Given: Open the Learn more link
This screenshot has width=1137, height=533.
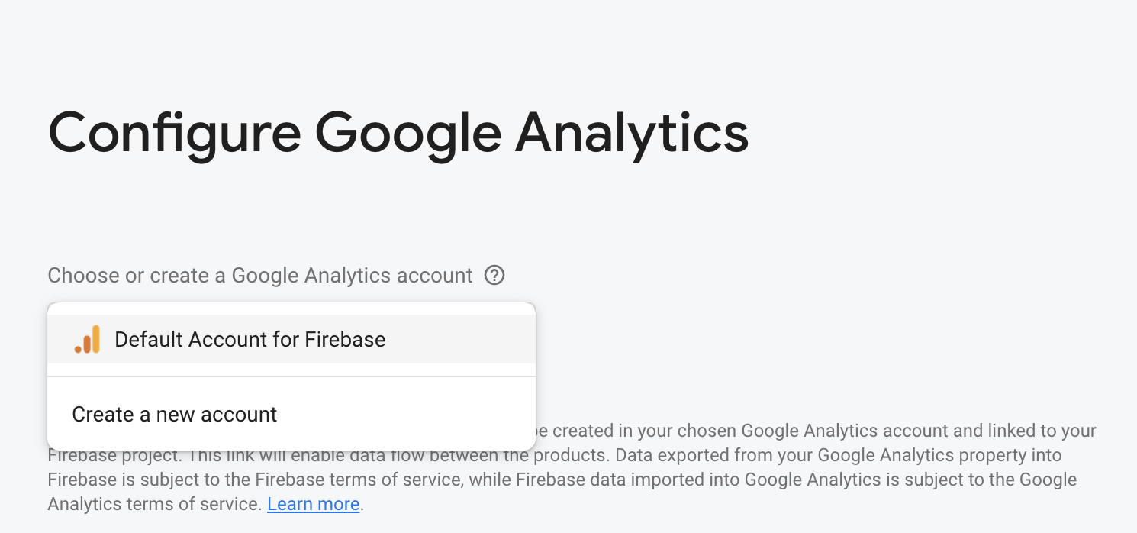Looking at the screenshot, I should coord(313,504).
